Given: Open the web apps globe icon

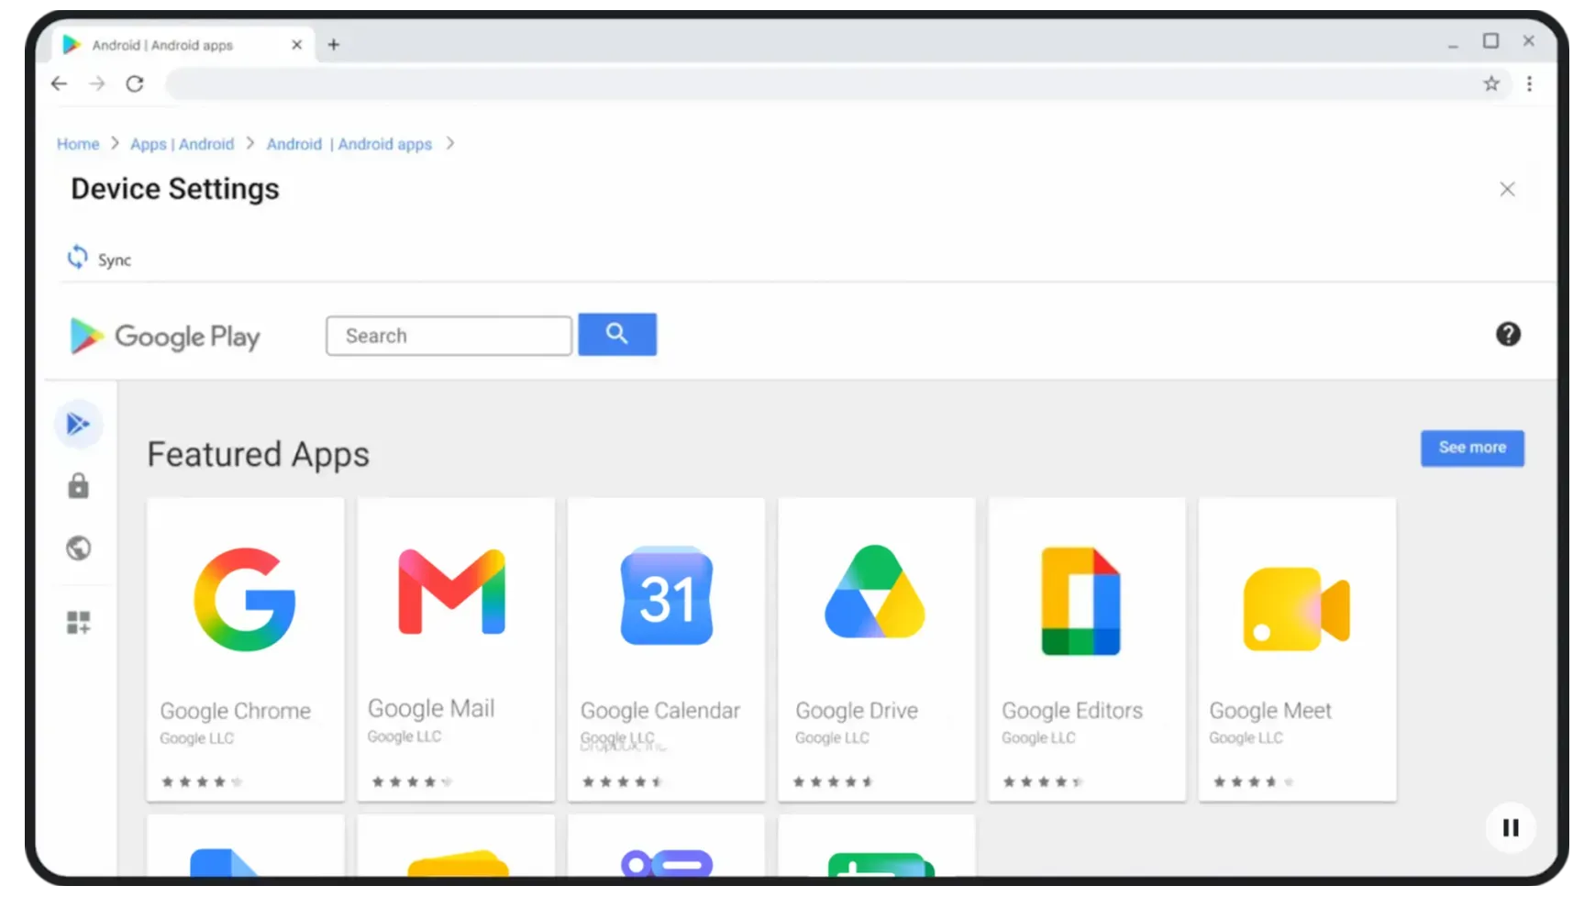Looking at the screenshot, I should [79, 548].
